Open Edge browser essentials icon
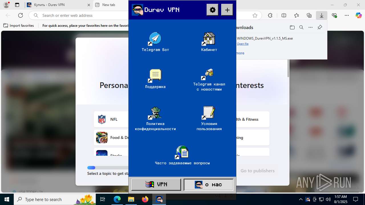The width and height of the screenshot is (365, 205). pyautogui.click(x=334, y=15)
